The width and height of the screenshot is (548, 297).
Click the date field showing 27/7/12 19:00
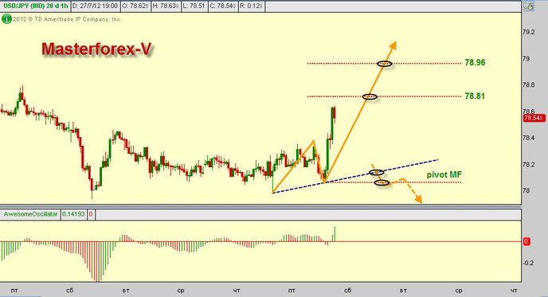coord(96,6)
